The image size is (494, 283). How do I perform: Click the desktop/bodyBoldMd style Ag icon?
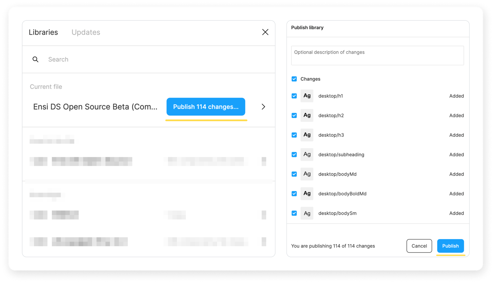pos(307,194)
